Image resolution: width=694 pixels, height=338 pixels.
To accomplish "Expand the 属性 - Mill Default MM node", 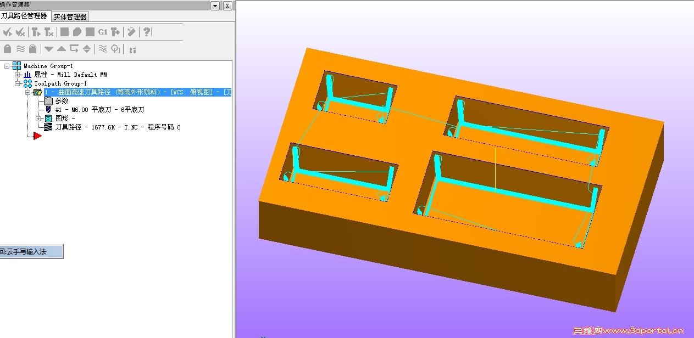I will tap(18, 75).
